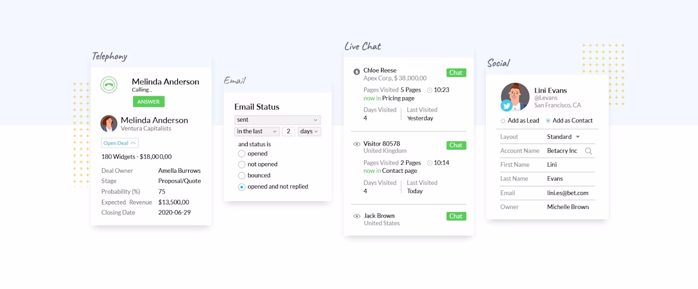Image resolution: width=698 pixels, height=289 pixels.
Task: Answer the incoming call from Melinda
Action: point(148,101)
